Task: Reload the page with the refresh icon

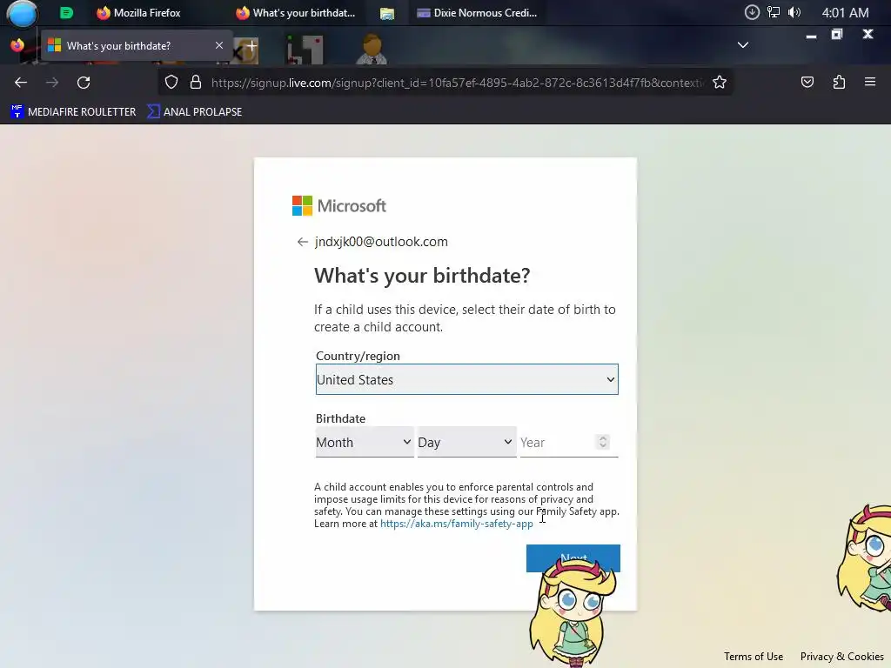Action: click(84, 83)
